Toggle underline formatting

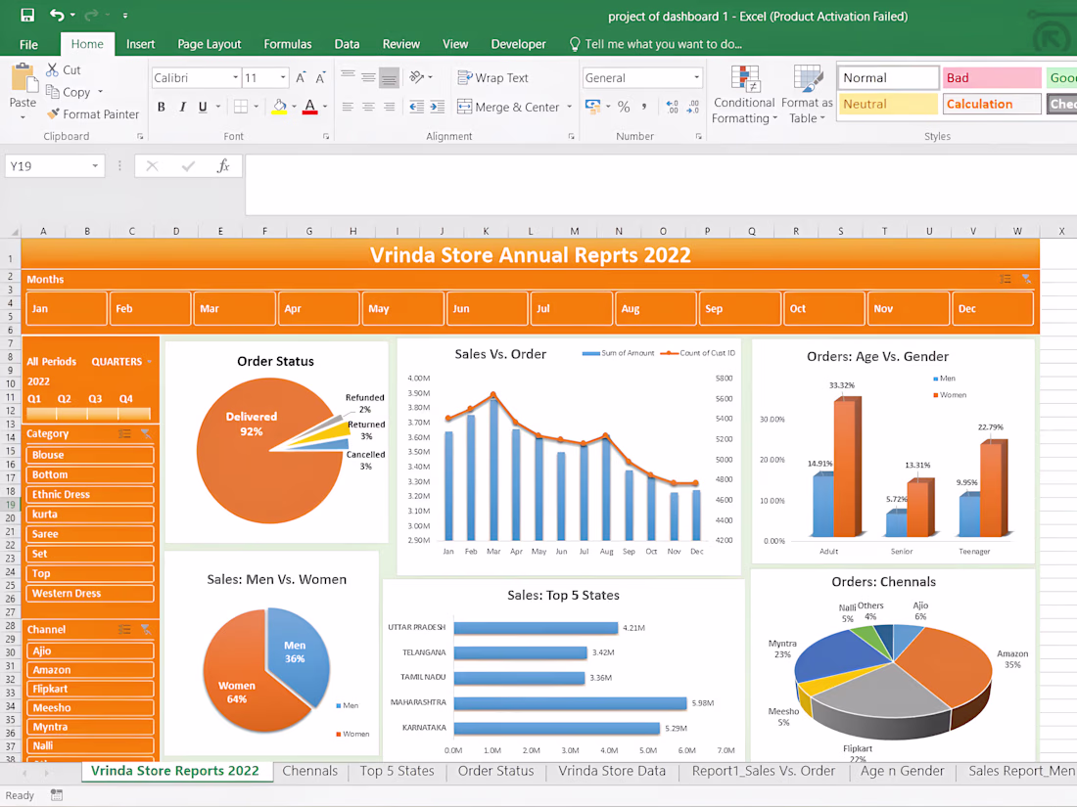tap(203, 107)
